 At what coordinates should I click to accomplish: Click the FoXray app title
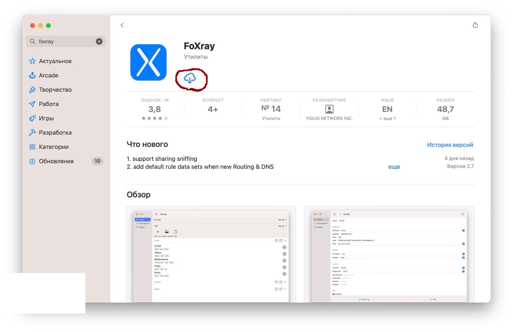pyautogui.click(x=199, y=46)
